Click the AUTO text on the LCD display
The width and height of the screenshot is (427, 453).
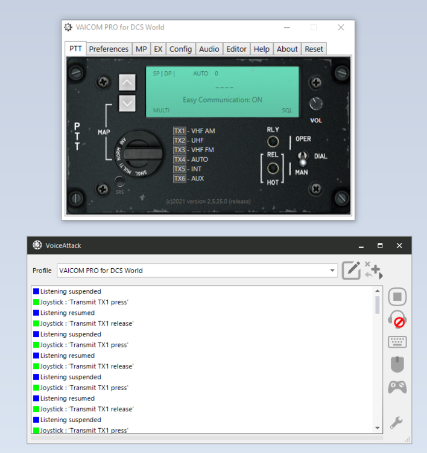[200, 73]
